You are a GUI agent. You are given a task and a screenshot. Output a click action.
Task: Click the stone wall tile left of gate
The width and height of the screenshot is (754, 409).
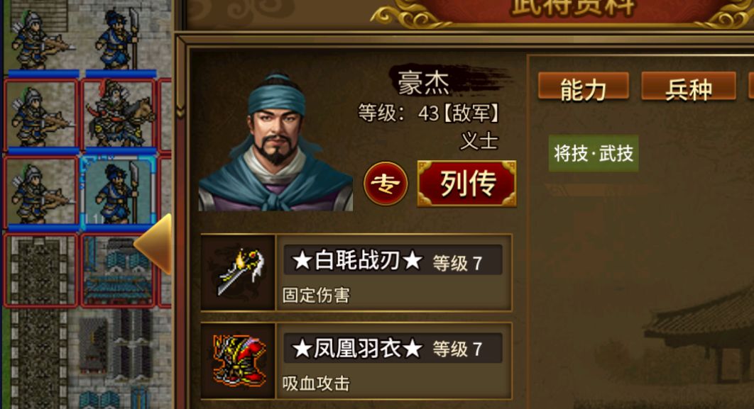pos(40,270)
